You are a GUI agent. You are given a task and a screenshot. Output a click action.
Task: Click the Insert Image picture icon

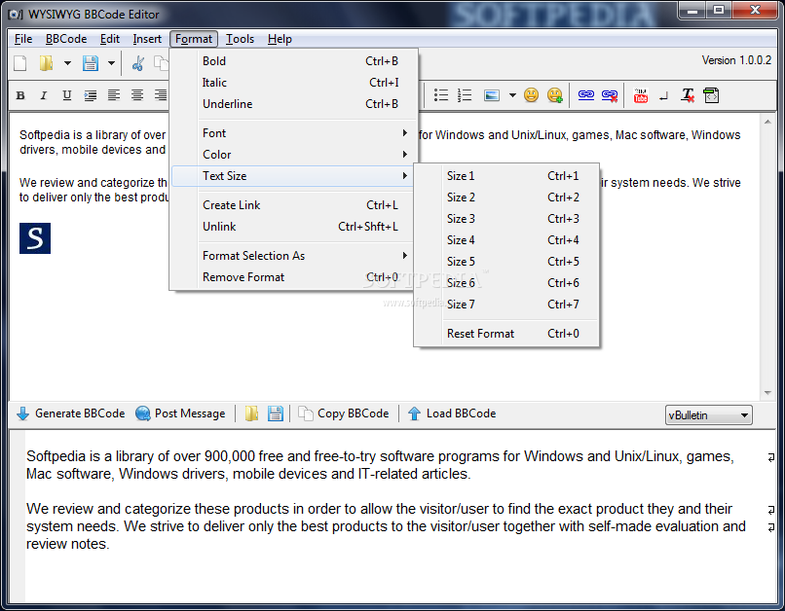pos(492,95)
